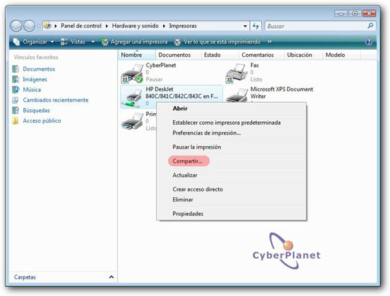Click the CyberPlanet printer icon
This screenshot has width=390, height=296.
click(132, 73)
